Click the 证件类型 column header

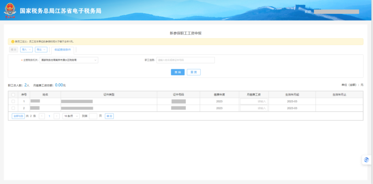pos(109,94)
